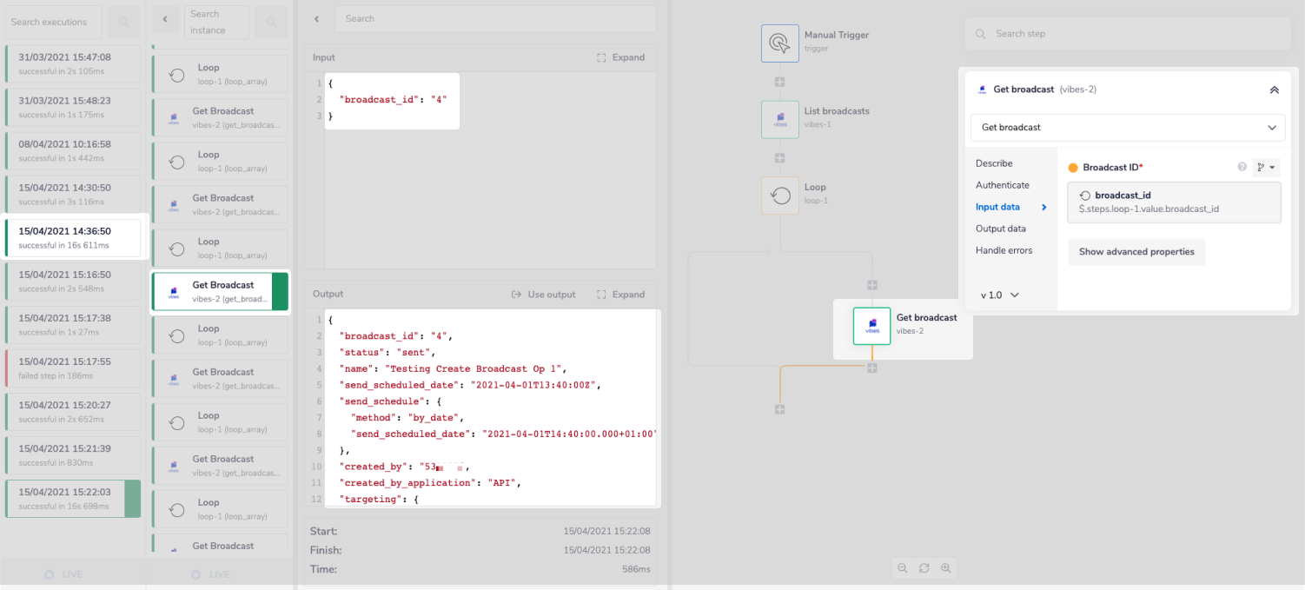Click the Loop node icon in workflow
The width and height of the screenshot is (1305, 590).
[779, 196]
